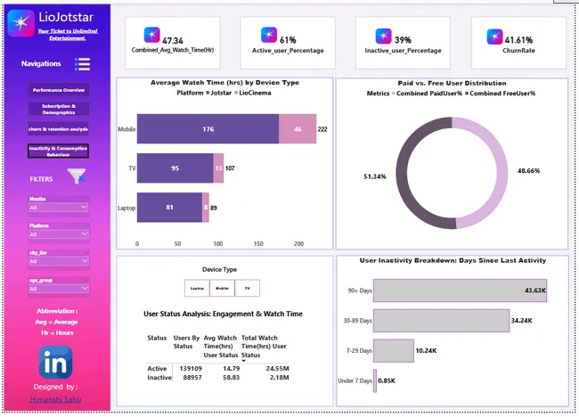Click Jotstar legend color marker
Image resolution: width=579 pixels, height=417 pixels.
tap(208, 93)
